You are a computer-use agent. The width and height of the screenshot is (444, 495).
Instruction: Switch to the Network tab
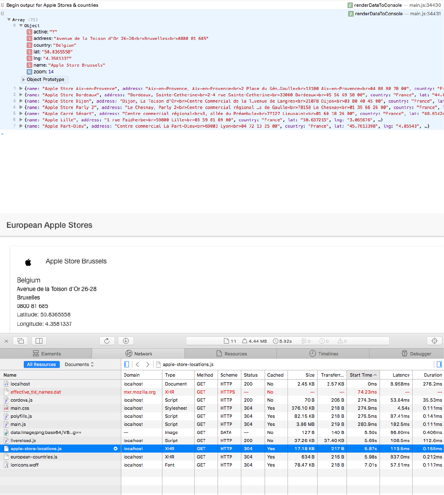coord(139,354)
